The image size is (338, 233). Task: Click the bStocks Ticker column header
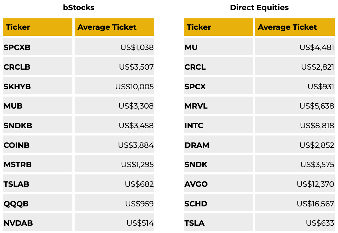click(x=38, y=27)
